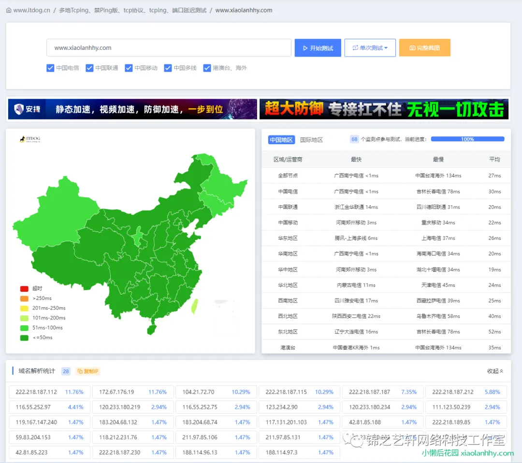Click the 复制IP copy button

point(88,371)
